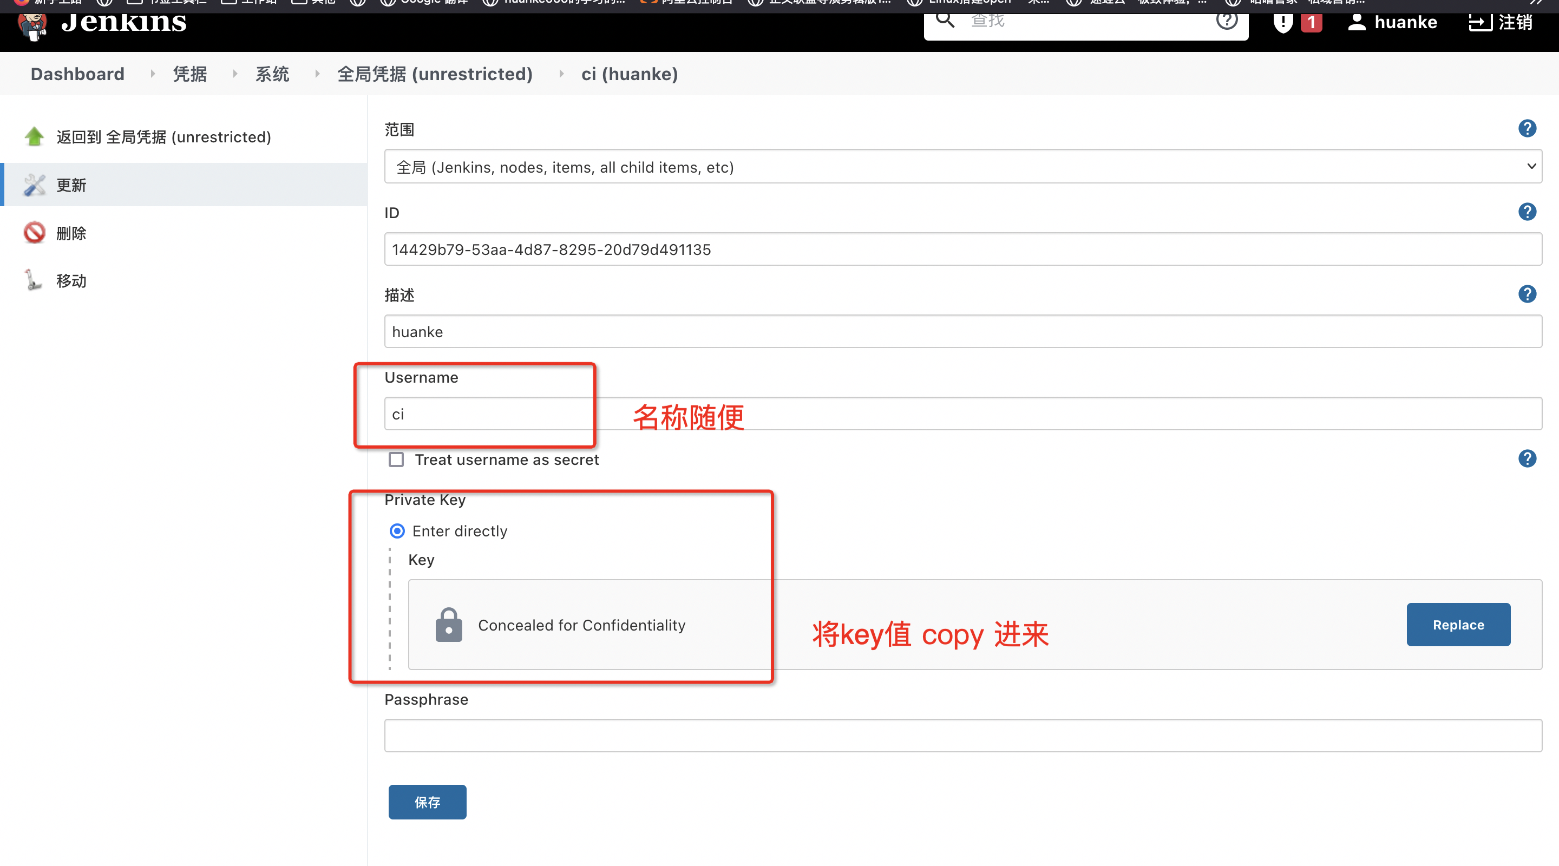
Task: Click the Replace key button
Action: (x=1457, y=625)
